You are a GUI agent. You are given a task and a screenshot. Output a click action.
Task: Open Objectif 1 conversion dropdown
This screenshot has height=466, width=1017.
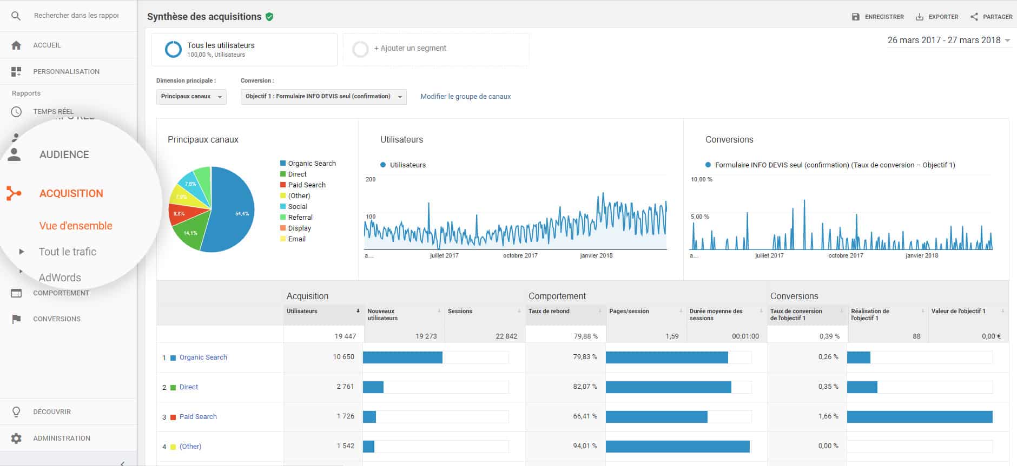click(323, 97)
